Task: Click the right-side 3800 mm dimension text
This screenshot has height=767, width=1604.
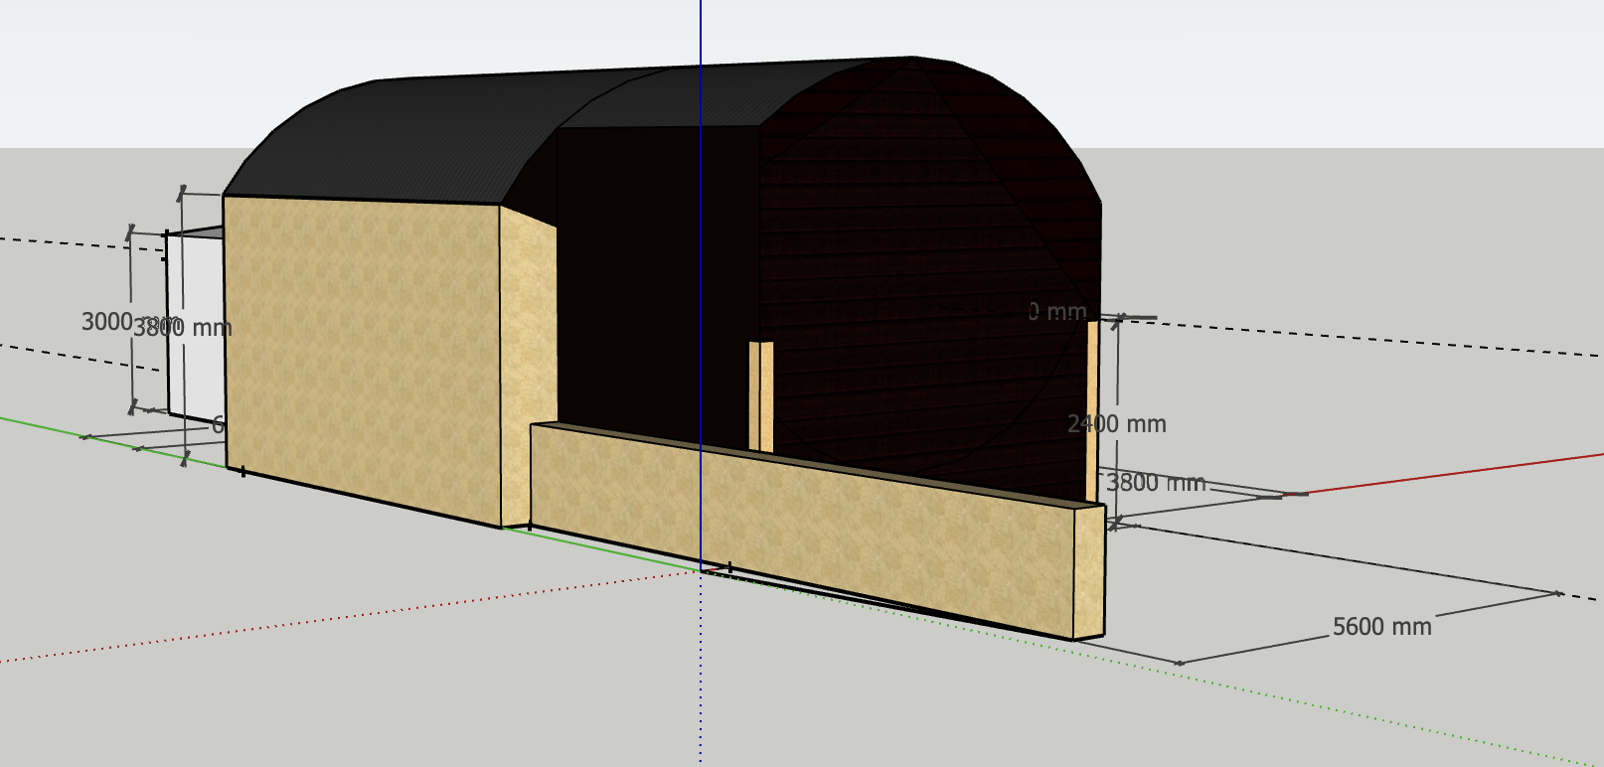Action: (x=1156, y=484)
